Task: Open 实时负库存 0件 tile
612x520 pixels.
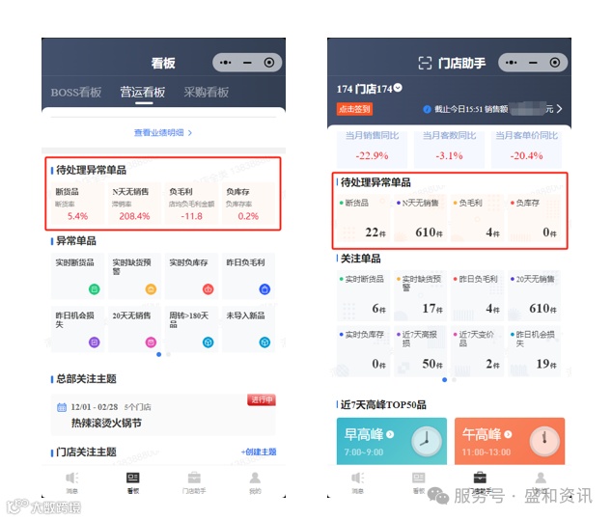Action: (363, 351)
